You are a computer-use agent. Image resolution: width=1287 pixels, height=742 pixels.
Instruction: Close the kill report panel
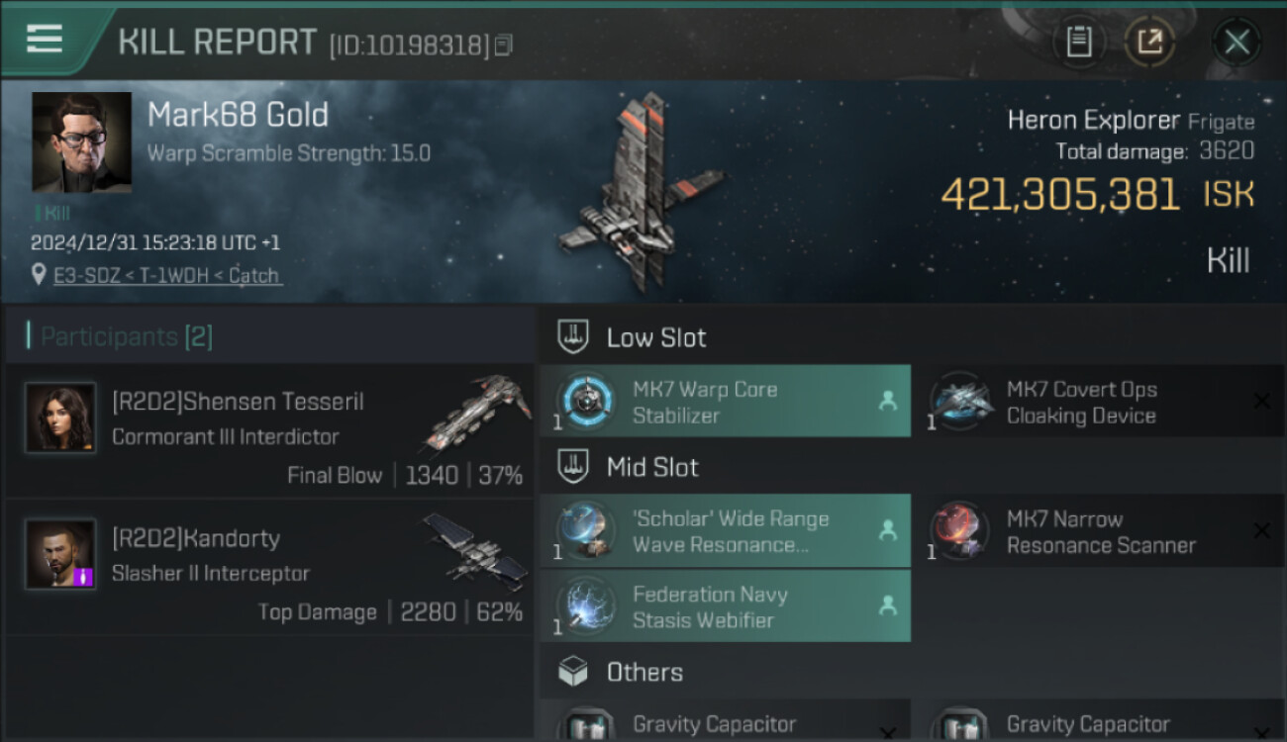pyautogui.click(x=1237, y=42)
